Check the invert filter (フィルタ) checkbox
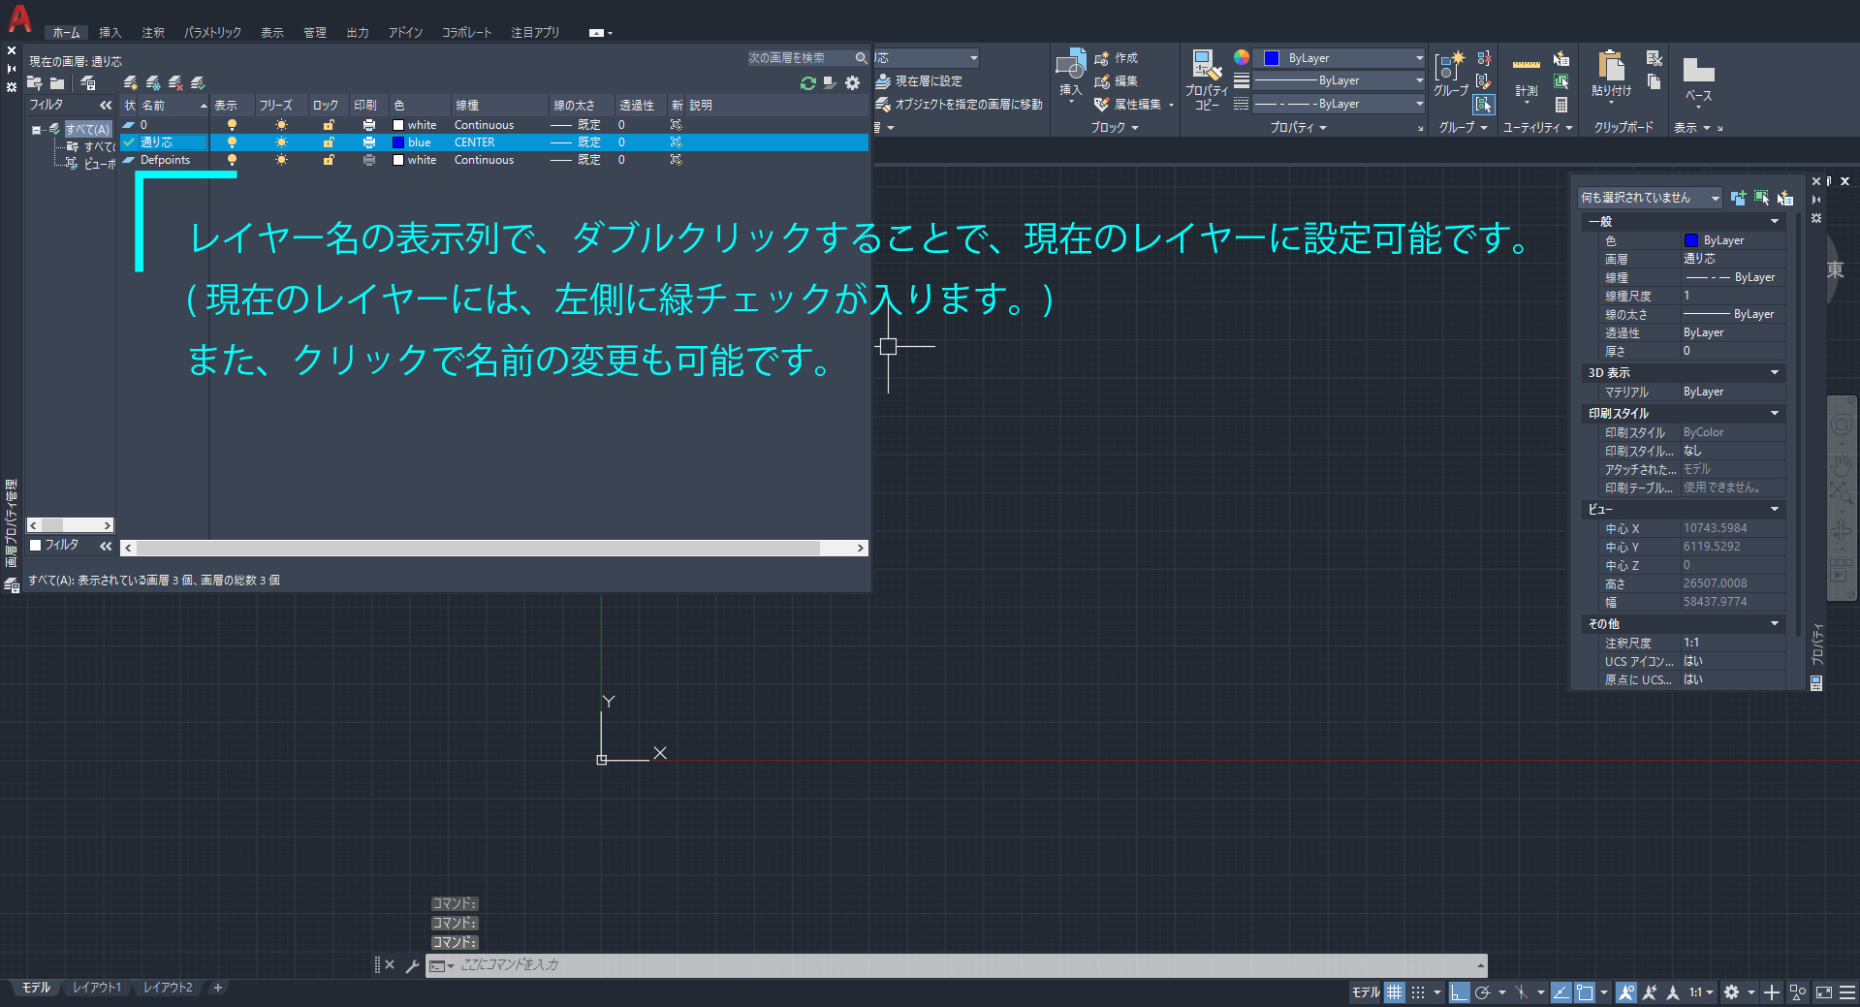The image size is (1860, 1007). (36, 545)
